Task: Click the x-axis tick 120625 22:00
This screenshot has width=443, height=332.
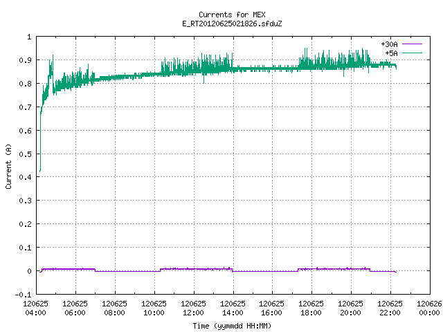Action: 390,308
